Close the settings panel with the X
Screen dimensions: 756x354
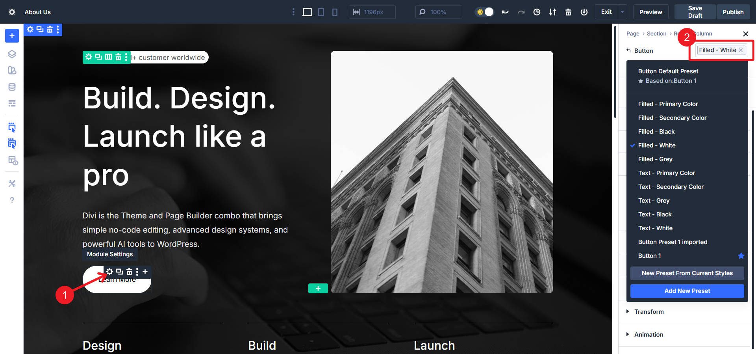point(745,34)
